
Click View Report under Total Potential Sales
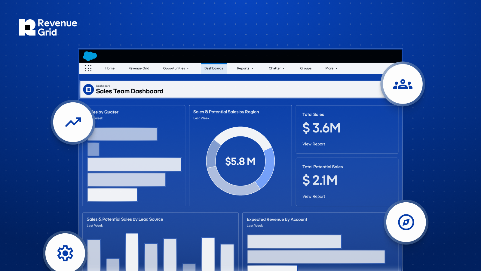click(314, 197)
